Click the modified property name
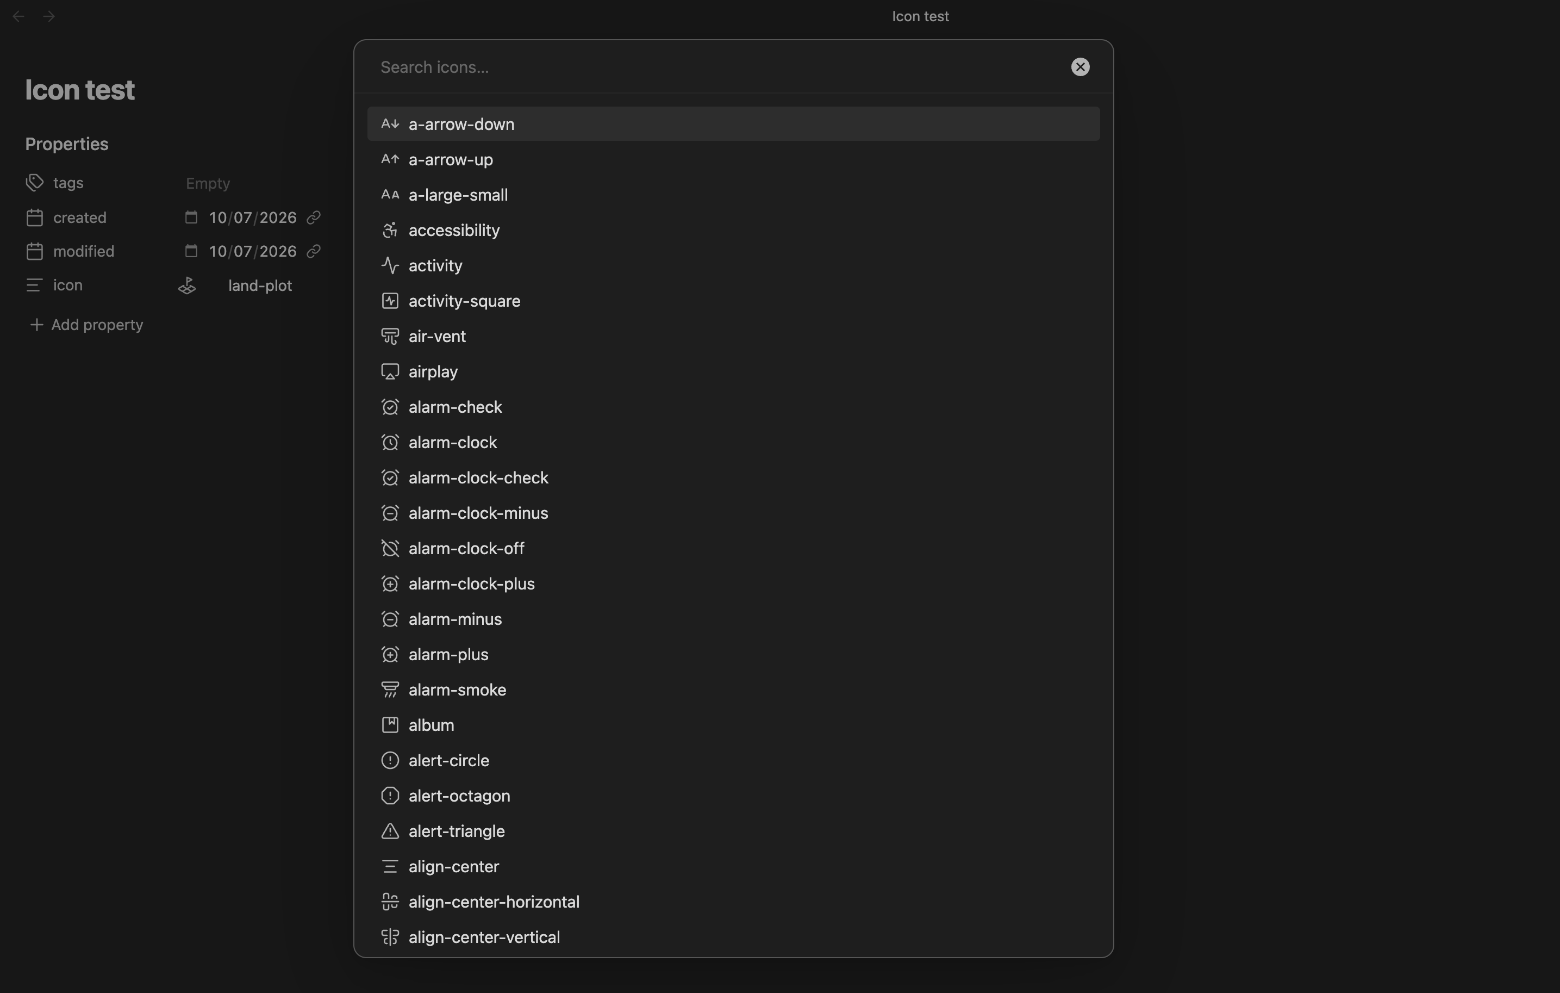This screenshot has width=1560, height=993. click(x=84, y=251)
